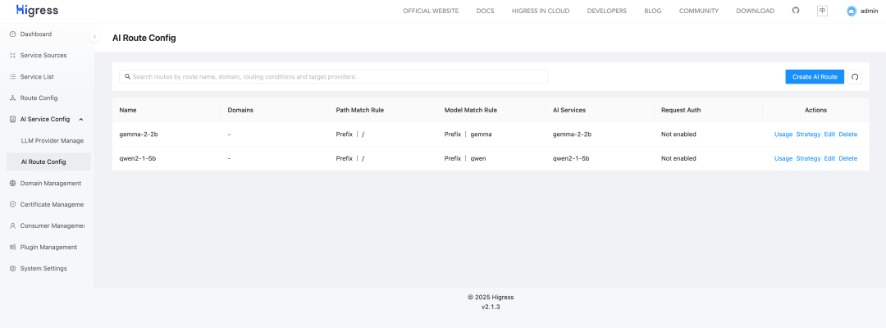The height and width of the screenshot is (328, 886).
Task: Click the search magnifier icon
Action: (x=128, y=76)
